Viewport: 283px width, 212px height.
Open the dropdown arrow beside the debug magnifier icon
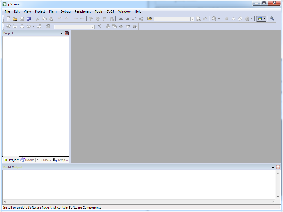point(219,19)
